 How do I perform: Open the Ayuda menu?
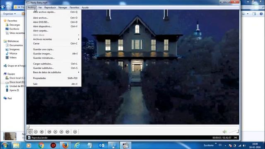[x=85, y=7]
